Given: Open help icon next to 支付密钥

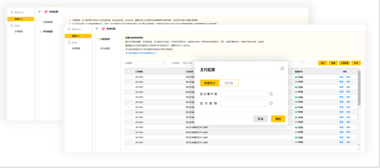Looking at the screenshot, I should (271, 103).
